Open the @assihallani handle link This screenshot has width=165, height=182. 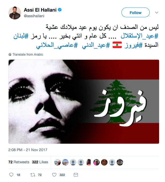34,16
